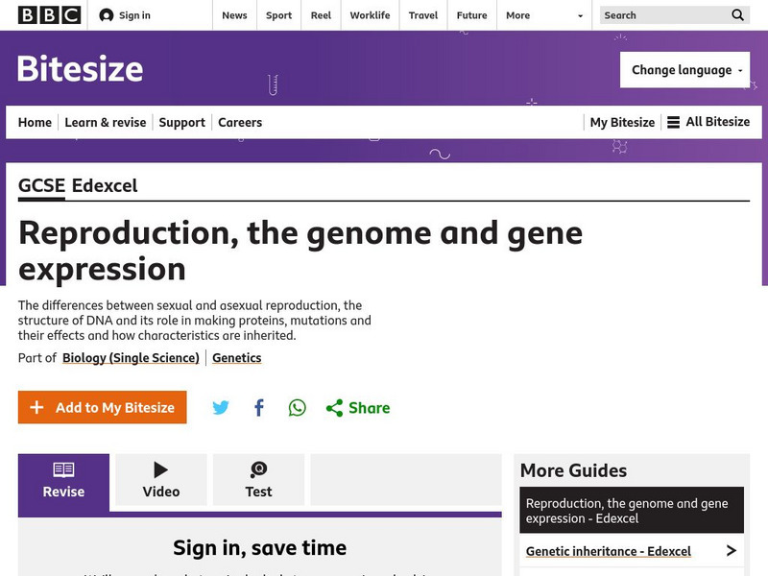Open the Travel section
Screen dimensions: 768x576
tap(422, 15)
